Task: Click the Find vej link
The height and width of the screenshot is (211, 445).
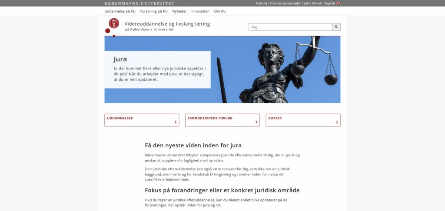Action: [262, 3]
